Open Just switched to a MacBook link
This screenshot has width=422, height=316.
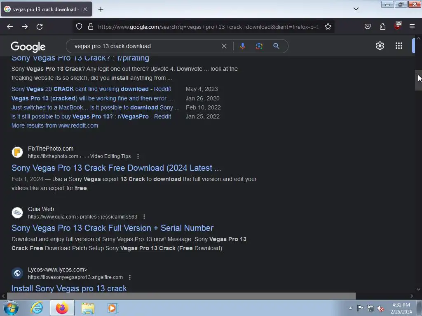tap(95, 107)
